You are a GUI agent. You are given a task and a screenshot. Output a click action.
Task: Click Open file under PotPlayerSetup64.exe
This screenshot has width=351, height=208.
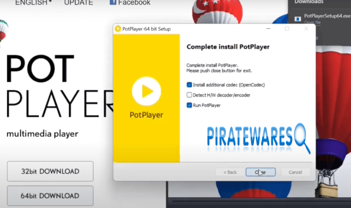point(312,23)
